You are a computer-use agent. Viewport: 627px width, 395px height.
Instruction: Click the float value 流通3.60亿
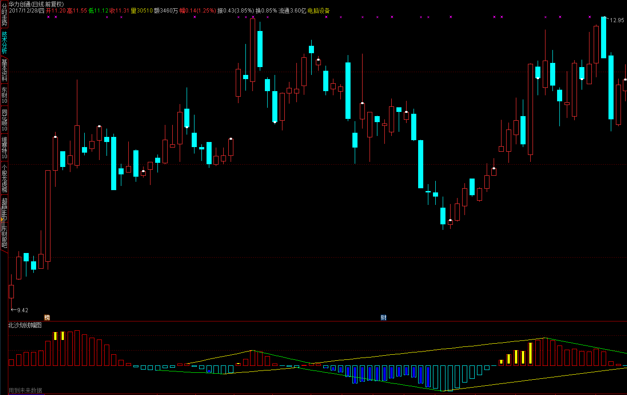click(x=292, y=10)
